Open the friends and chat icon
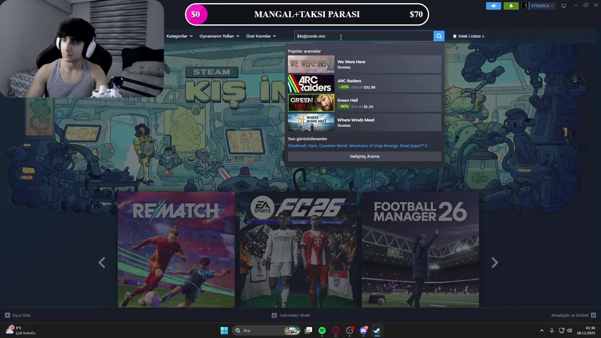Image resolution: width=601 pixels, height=338 pixels. click(593, 315)
